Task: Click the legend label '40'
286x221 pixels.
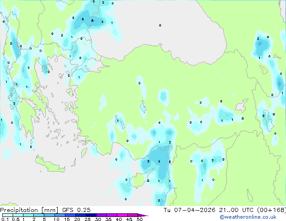Action: 119,219
